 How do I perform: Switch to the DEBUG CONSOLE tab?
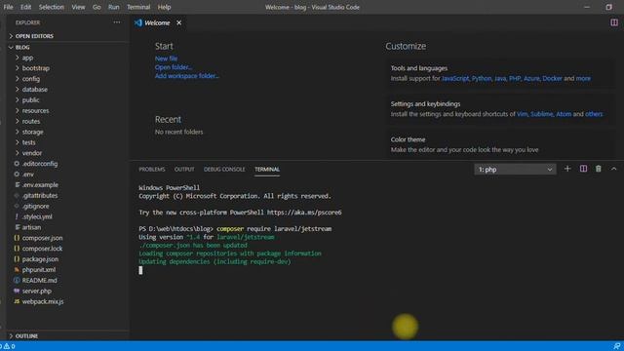click(x=224, y=170)
